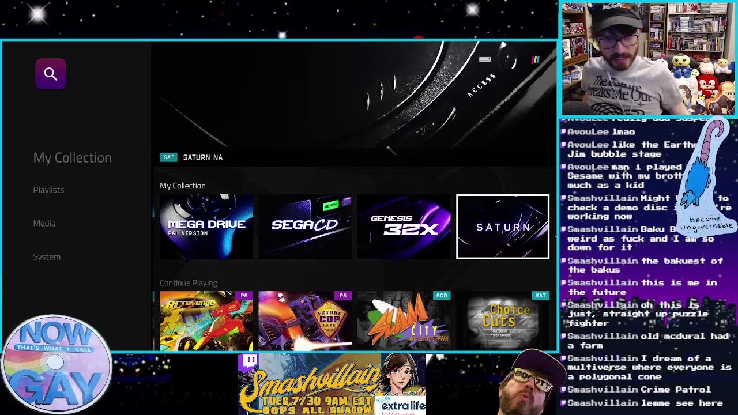Click the Saturn NA title text
Viewport: 738px width, 415px height.
tap(202, 157)
